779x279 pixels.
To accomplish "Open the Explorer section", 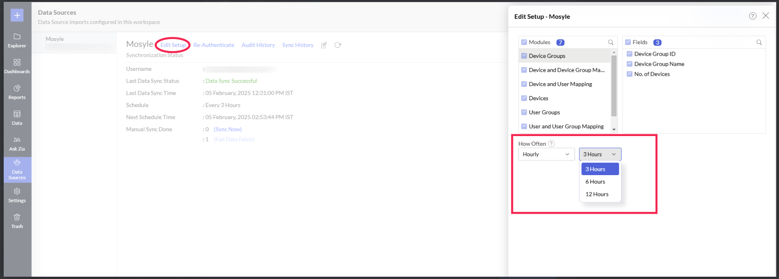I will (17, 40).
